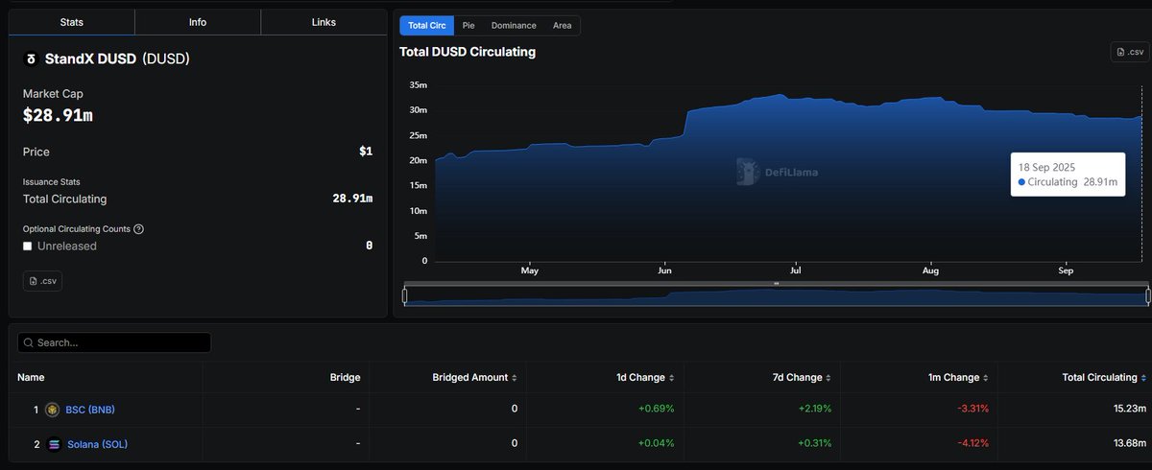Click the $28.91m Market Cap value
Image resolution: width=1152 pixels, height=470 pixels.
[x=58, y=115]
